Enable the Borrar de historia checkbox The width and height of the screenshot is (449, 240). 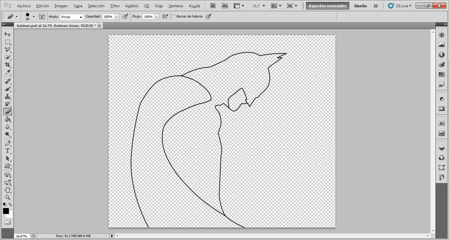click(x=174, y=16)
